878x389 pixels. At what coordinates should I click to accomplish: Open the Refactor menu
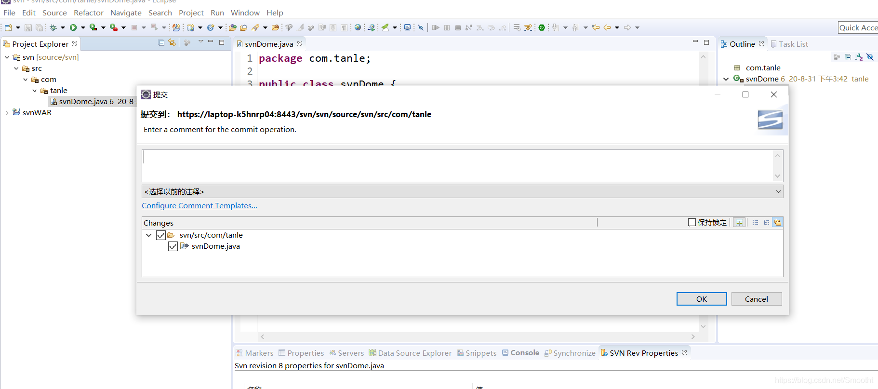(x=89, y=13)
